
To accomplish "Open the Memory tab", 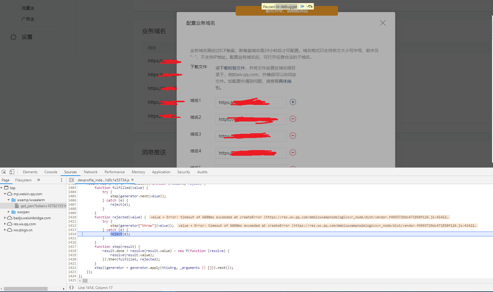I will click(x=138, y=172).
